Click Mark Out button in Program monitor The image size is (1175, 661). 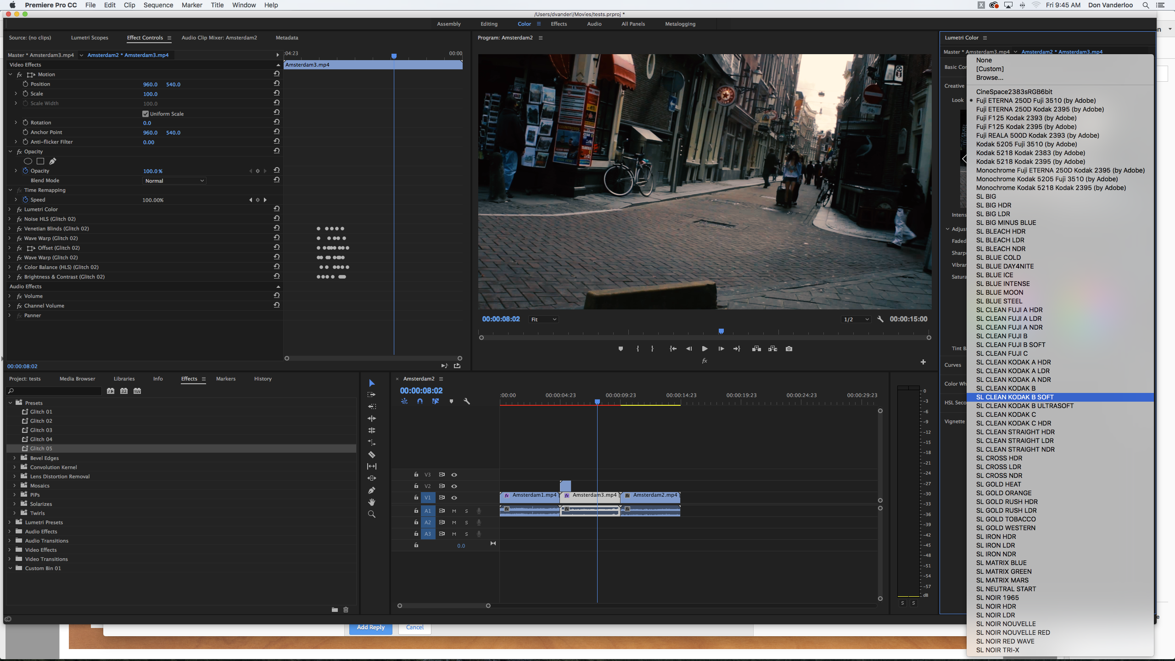coord(652,349)
